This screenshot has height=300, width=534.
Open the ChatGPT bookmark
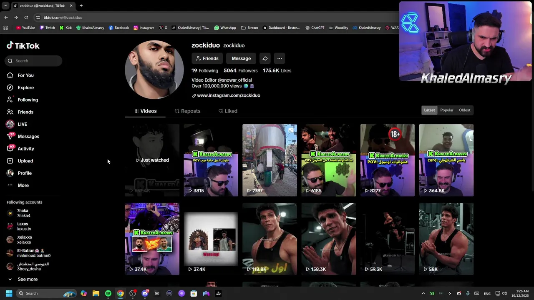(315, 28)
